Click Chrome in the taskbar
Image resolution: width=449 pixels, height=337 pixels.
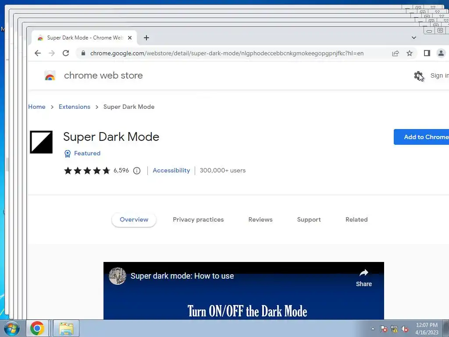[x=37, y=328]
